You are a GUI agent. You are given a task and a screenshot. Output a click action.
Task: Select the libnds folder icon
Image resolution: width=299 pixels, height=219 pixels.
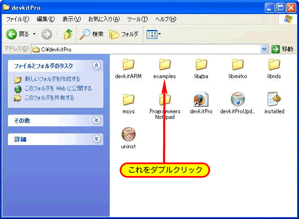click(x=274, y=65)
